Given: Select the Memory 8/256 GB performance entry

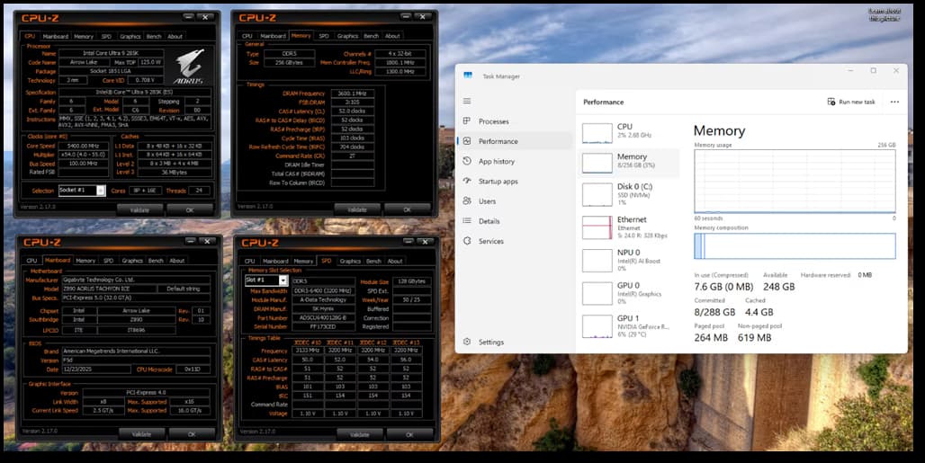Looking at the screenshot, I should pos(629,163).
